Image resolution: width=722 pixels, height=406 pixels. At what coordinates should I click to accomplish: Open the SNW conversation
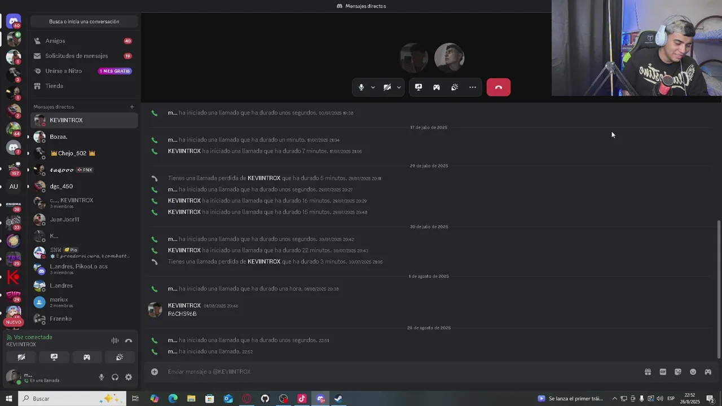[x=84, y=253]
